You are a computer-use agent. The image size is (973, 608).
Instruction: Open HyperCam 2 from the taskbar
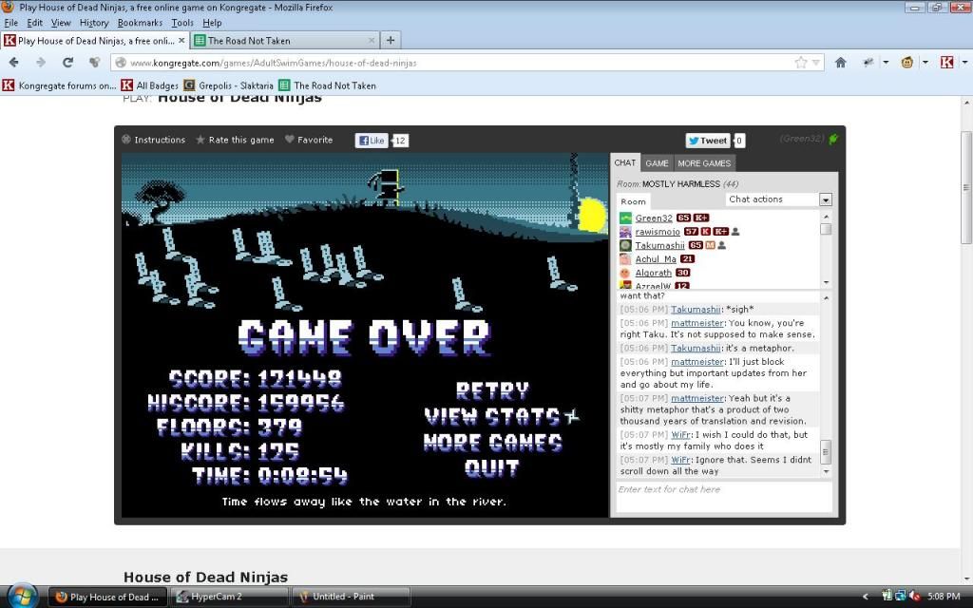coord(229,597)
